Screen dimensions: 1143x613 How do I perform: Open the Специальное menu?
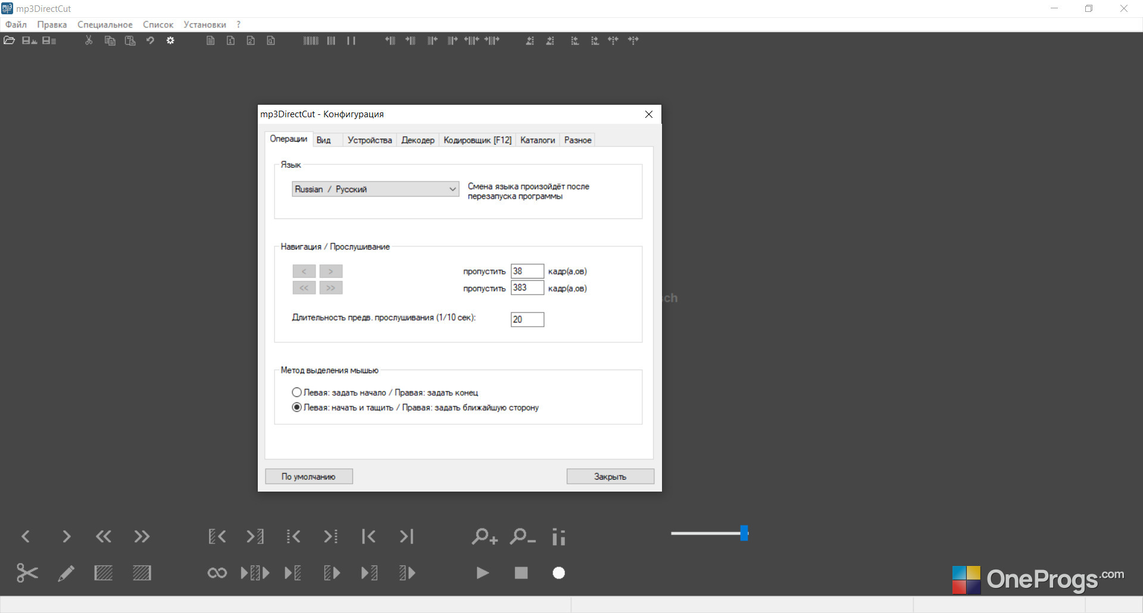pos(105,24)
